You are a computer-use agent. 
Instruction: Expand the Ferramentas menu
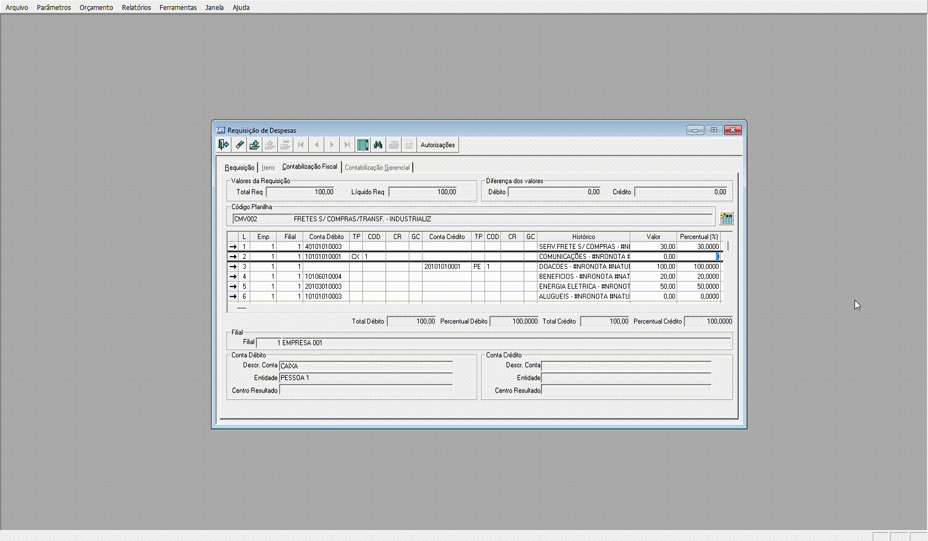click(x=178, y=7)
